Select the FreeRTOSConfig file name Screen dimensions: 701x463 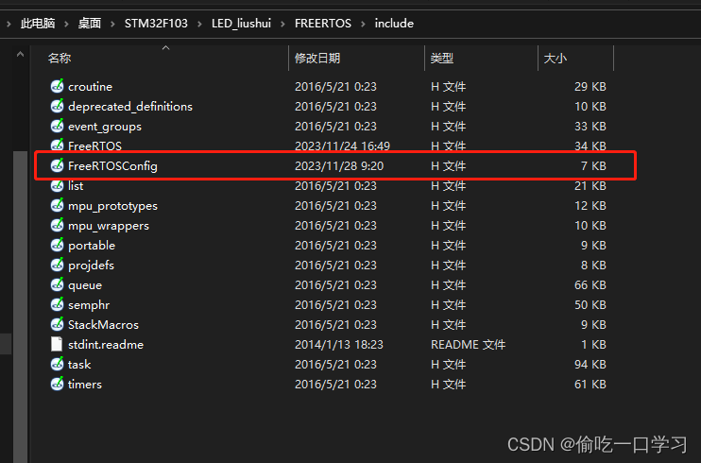pos(112,166)
